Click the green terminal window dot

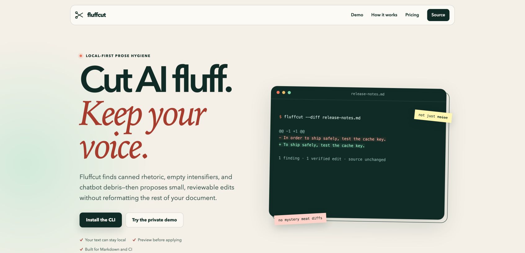(x=289, y=92)
